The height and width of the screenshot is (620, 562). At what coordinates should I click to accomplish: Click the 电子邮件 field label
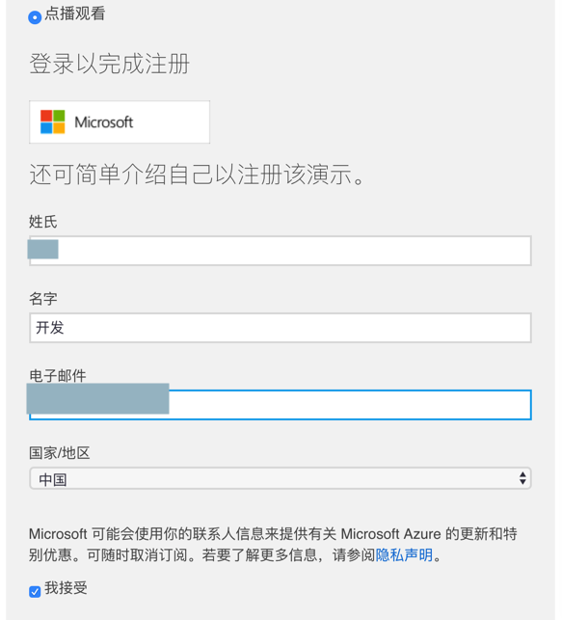(58, 376)
